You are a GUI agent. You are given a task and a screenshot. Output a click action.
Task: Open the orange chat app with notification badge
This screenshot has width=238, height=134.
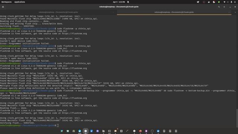pos(115,131)
